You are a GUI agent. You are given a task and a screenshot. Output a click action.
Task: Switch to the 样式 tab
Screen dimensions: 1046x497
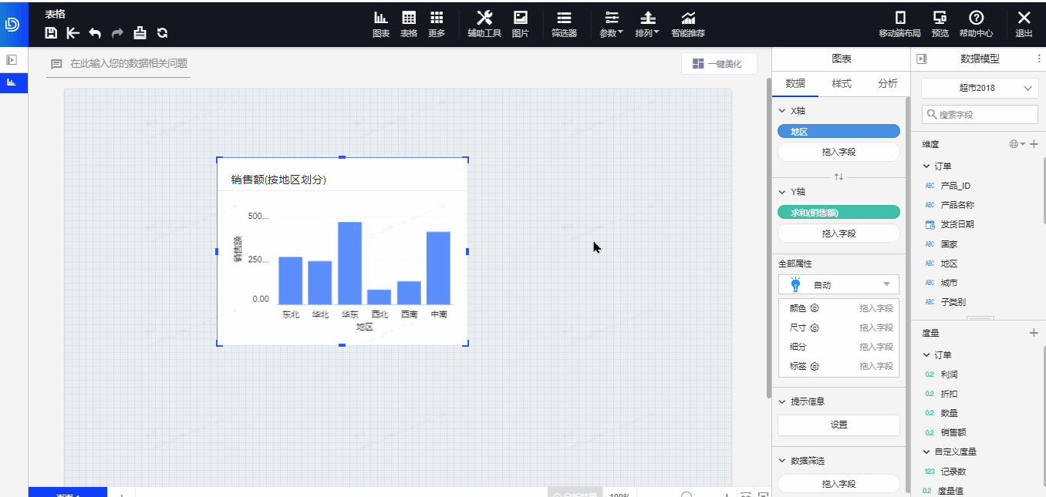coord(842,84)
